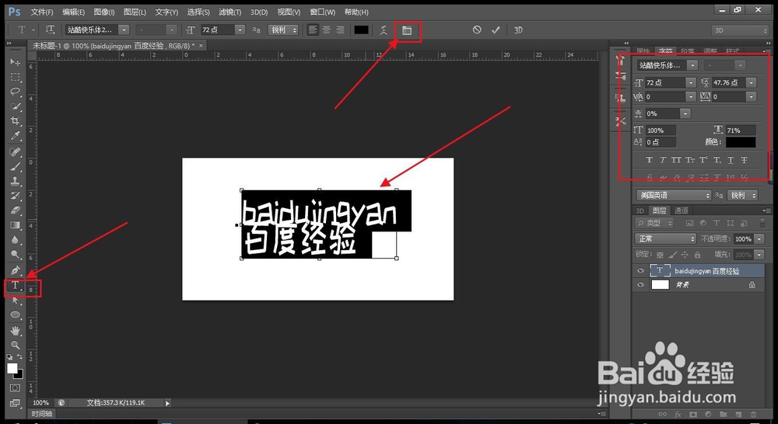
Task: Select the Blur tool
Action: pyautogui.click(x=16, y=240)
